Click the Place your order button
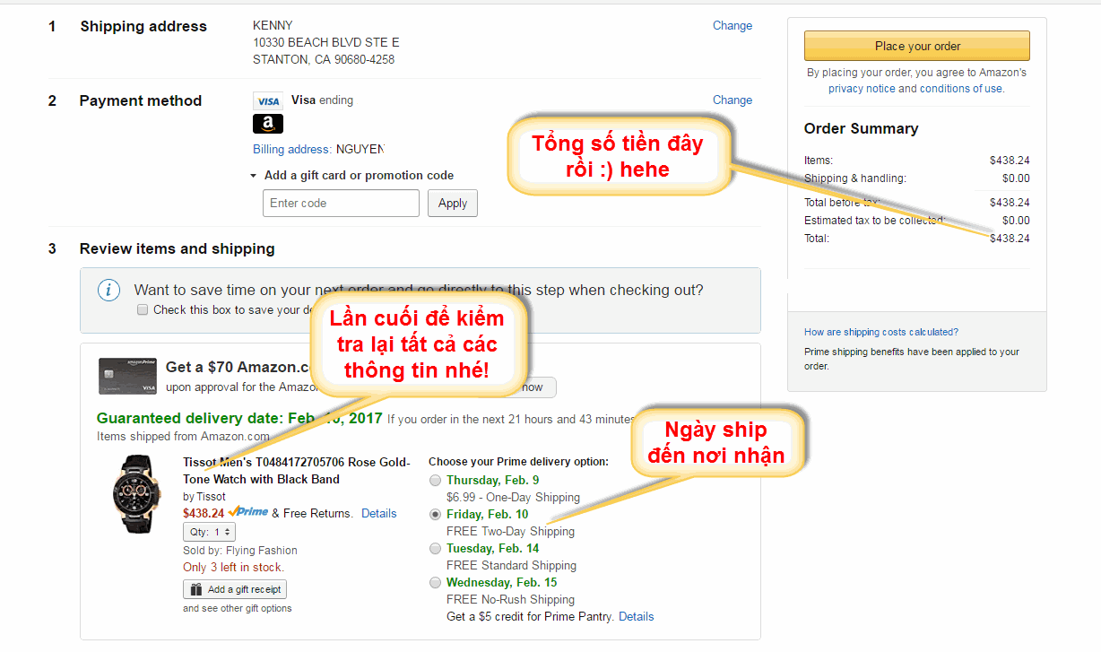 (917, 46)
